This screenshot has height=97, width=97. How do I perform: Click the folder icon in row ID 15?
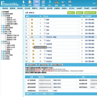tap(32, 37)
